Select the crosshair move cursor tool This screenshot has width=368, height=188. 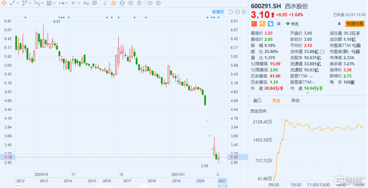click(4, 3)
